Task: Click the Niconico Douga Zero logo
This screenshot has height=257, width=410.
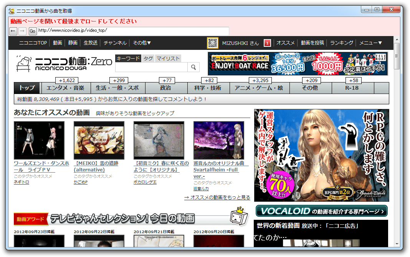Action: click(64, 63)
